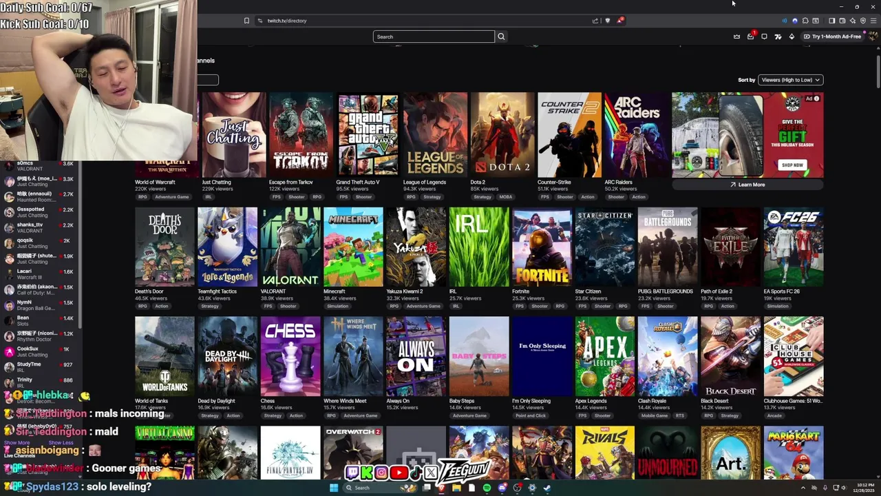881x496 pixels.
Task: Open Task View on the taskbar
Action: click(x=426, y=488)
